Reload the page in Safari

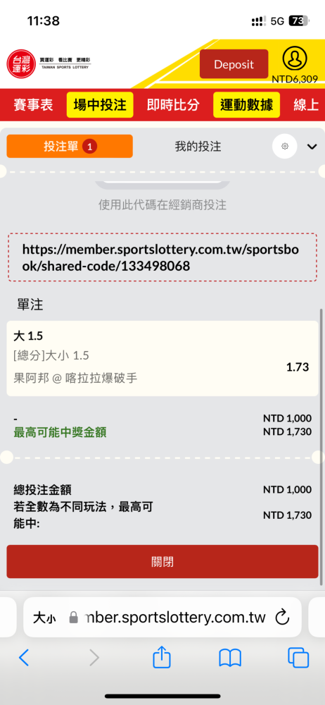(x=282, y=618)
